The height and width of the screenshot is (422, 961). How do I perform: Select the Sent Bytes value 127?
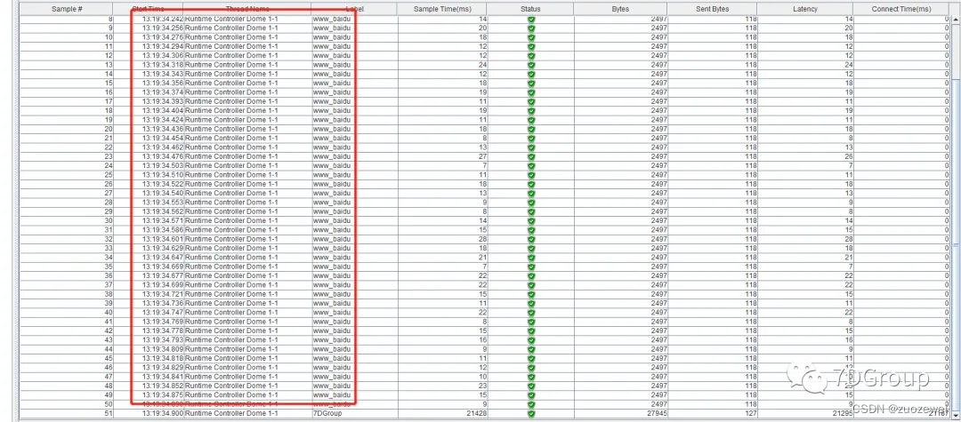pos(751,413)
